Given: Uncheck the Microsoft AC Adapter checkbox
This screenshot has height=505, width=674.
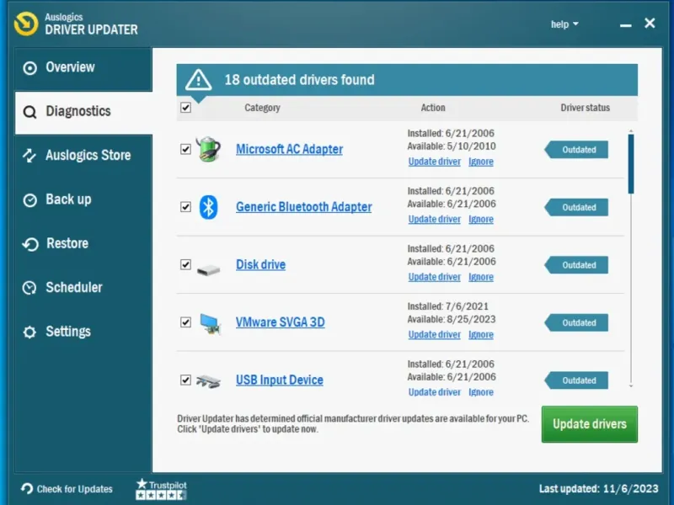Looking at the screenshot, I should [x=185, y=149].
